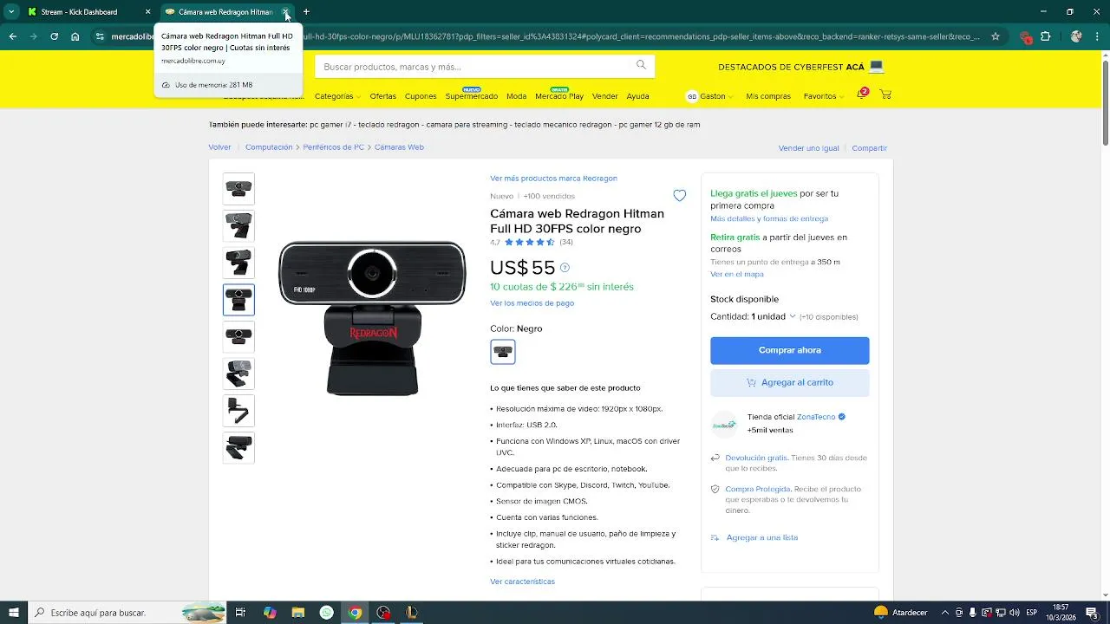Open the notifications bell icon
This screenshot has width=1110, height=624.
[x=862, y=94]
